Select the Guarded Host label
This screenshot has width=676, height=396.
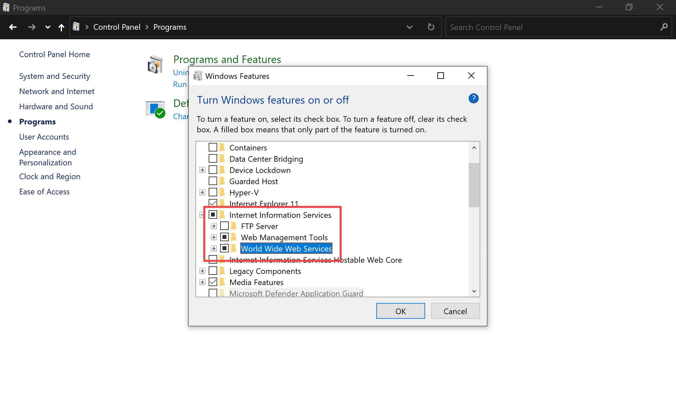click(x=253, y=181)
